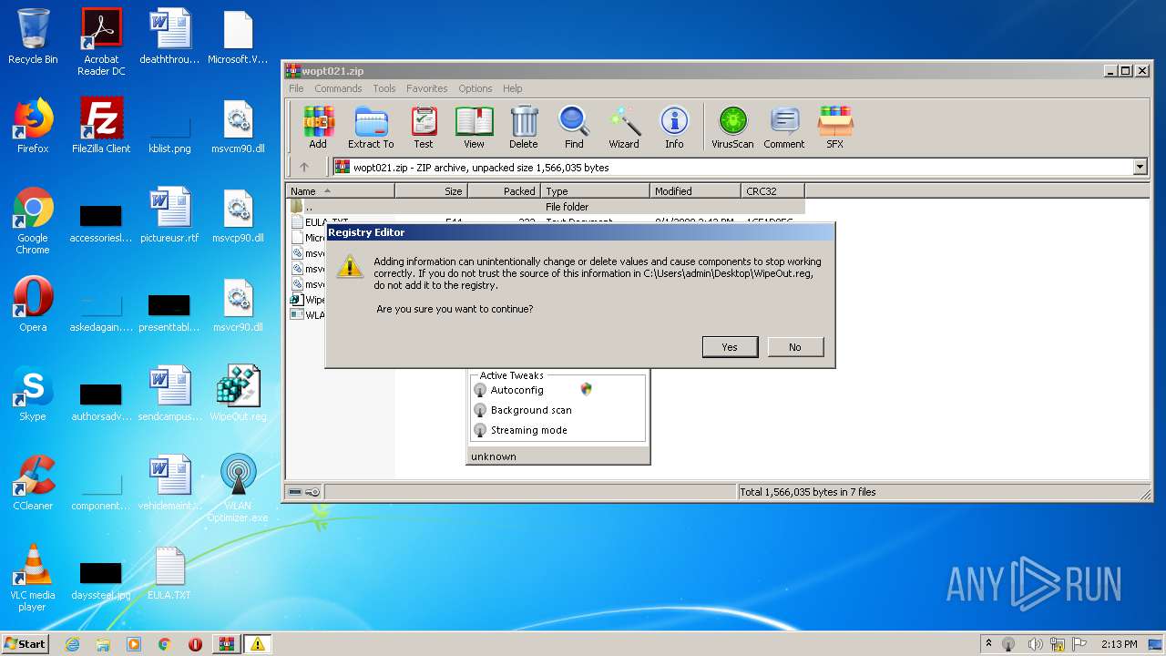Open the View toolbar icon

[x=474, y=128]
